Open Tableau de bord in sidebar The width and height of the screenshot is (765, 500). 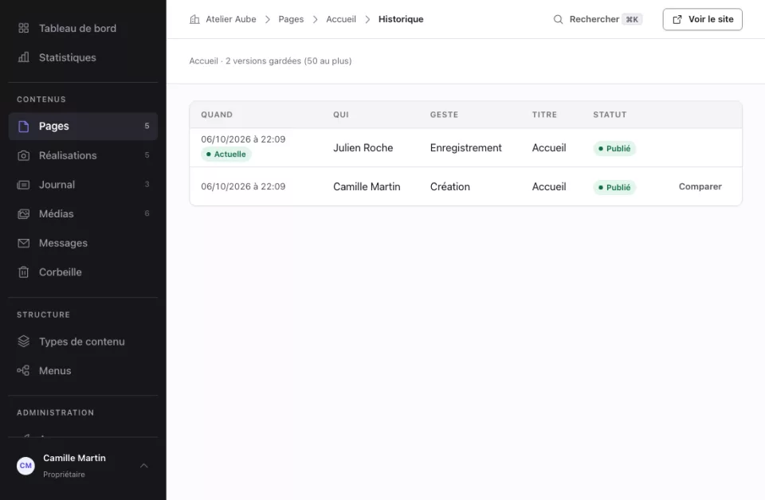click(83, 29)
